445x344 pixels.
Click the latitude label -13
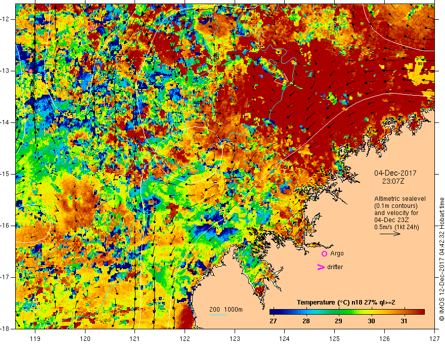(x=6, y=71)
